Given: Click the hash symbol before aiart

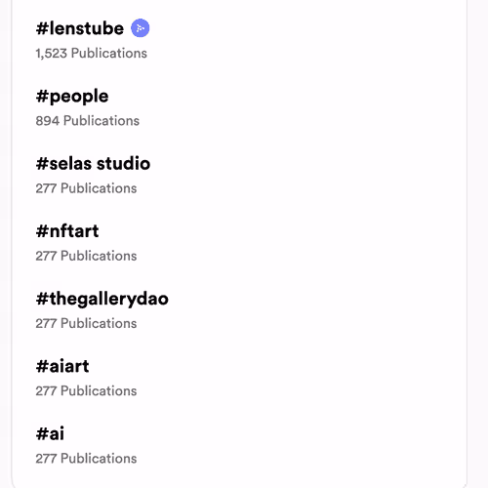Looking at the screenshot, I should click(42, 367).
